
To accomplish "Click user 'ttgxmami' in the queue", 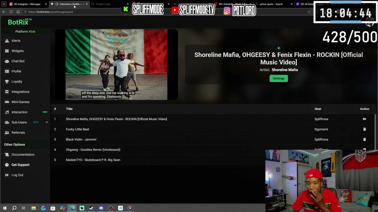I will [321, 129].
